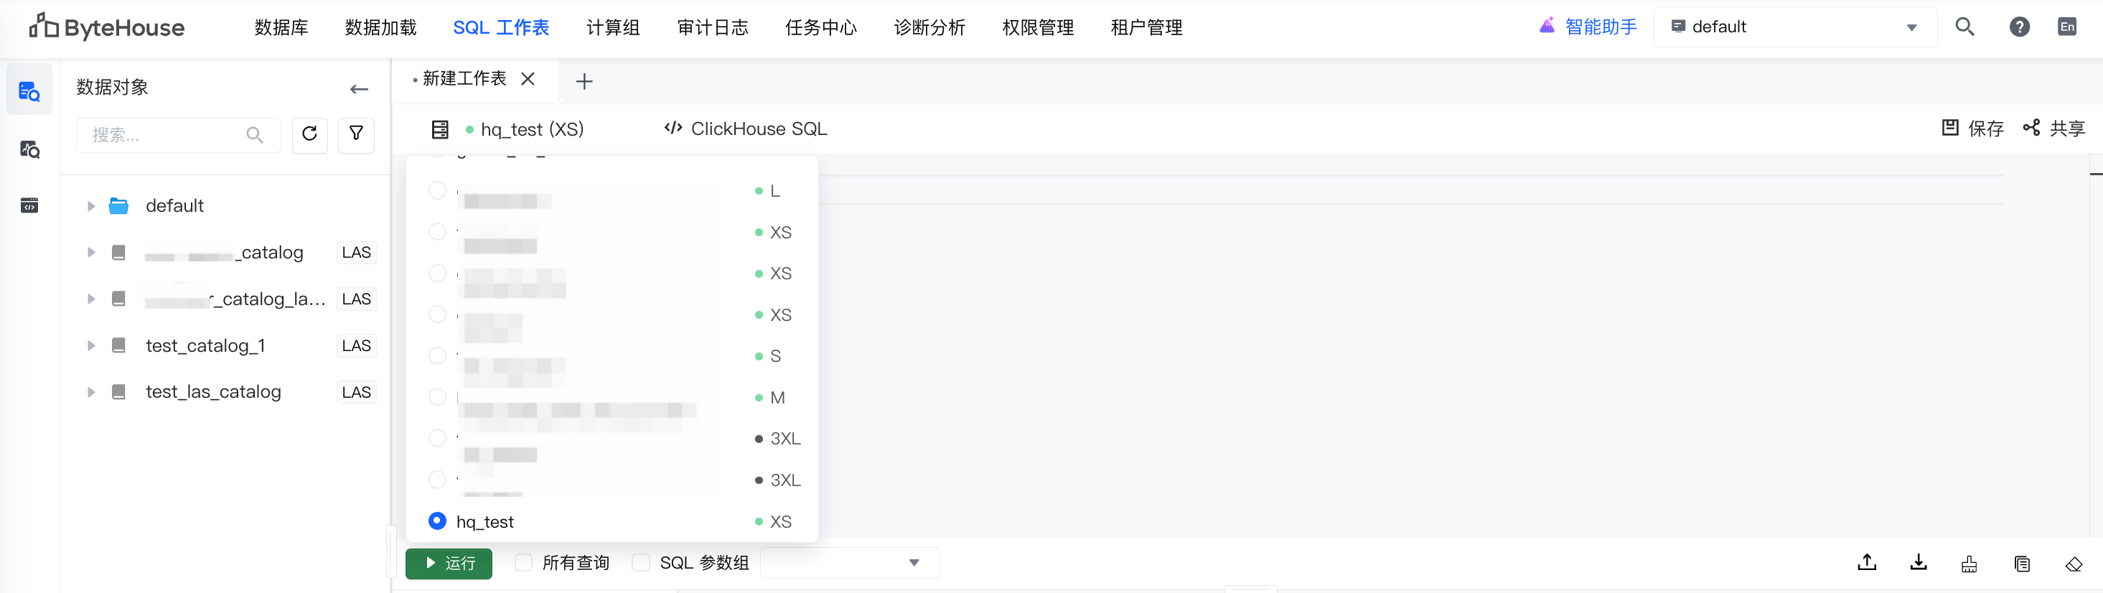Click the 保存 save button
2103x593 pixels.
click(x=1972, y=129)
